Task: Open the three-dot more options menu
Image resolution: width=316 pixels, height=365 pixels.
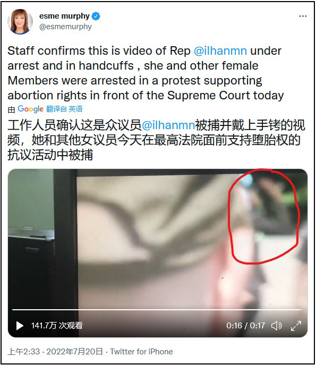Action: [303, 16]
